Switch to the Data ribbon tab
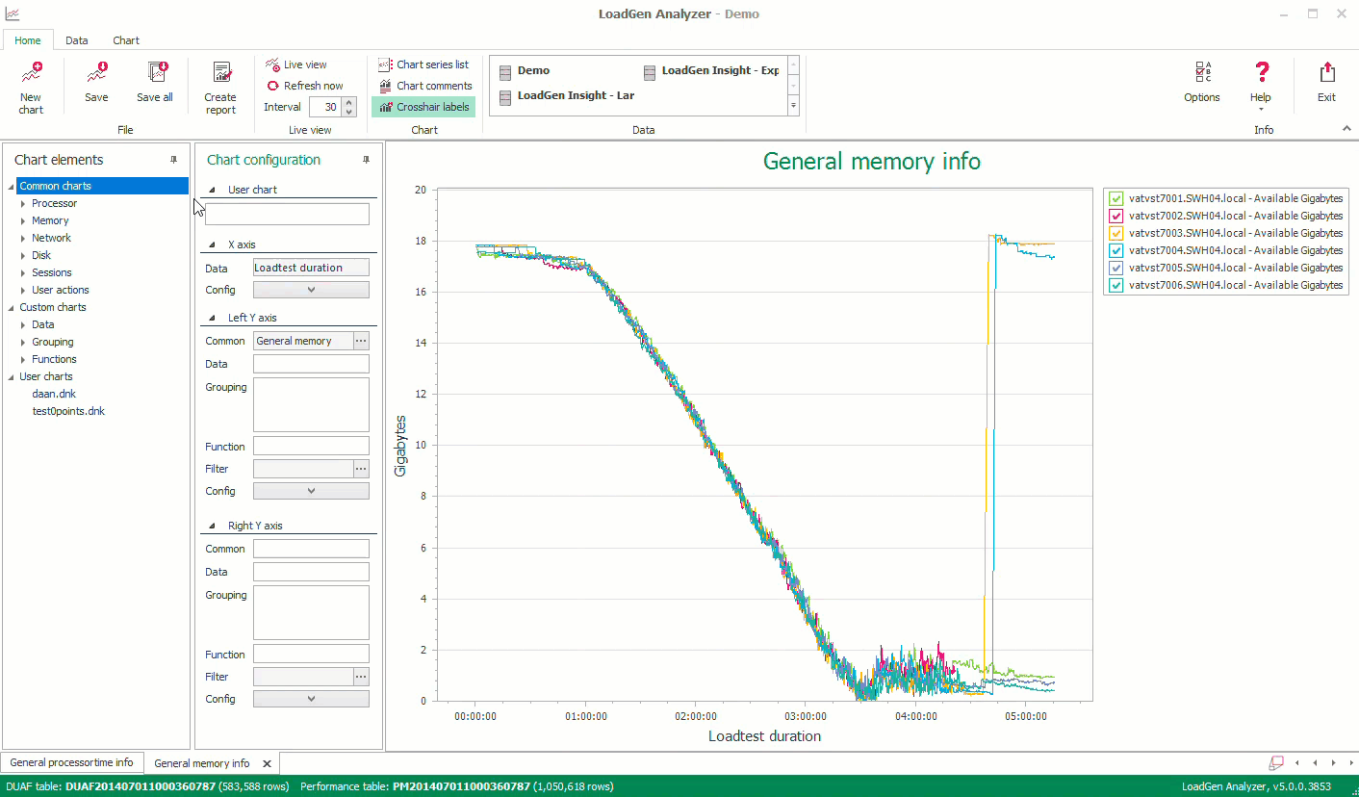Viewport: 1359px width, 797px height. click(77, 40)
